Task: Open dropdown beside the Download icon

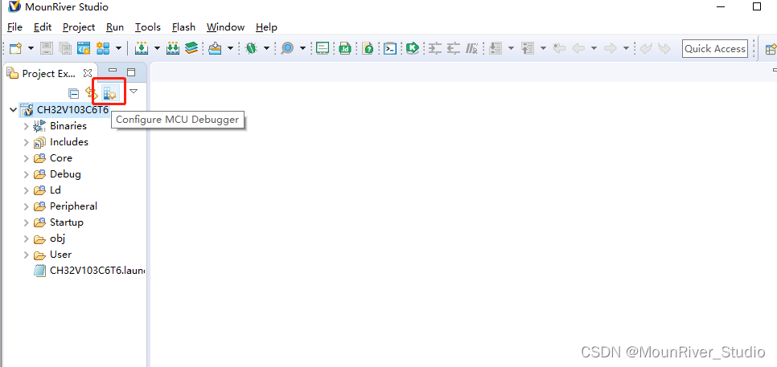Action: tap(230, 48)
